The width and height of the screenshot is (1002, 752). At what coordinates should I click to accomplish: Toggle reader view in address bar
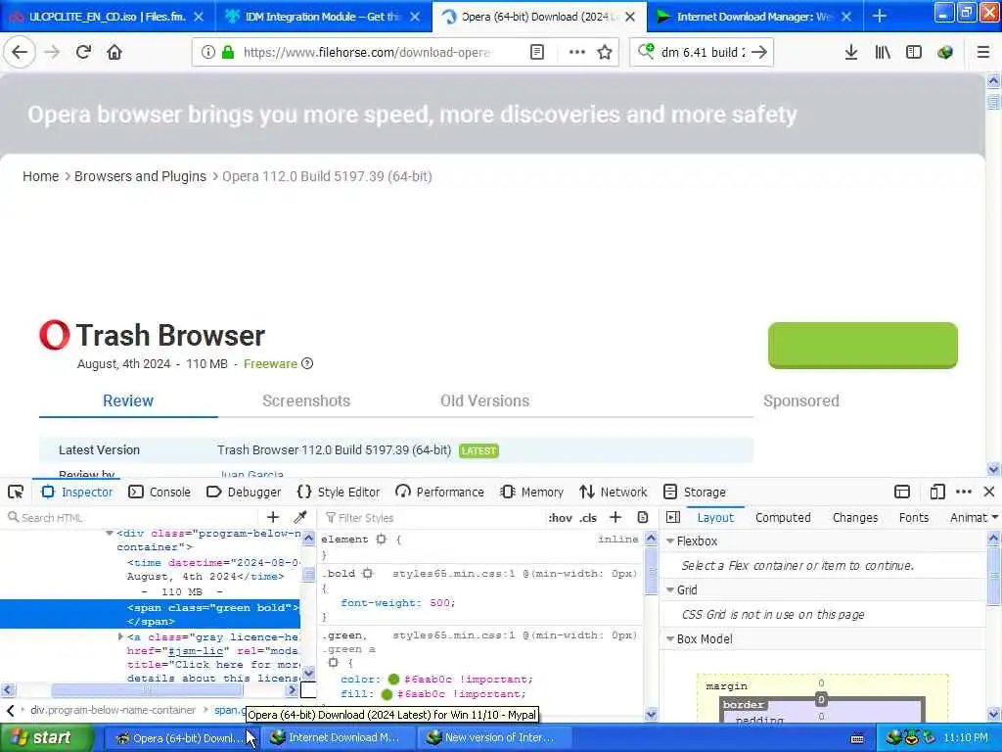coord(537,53)
